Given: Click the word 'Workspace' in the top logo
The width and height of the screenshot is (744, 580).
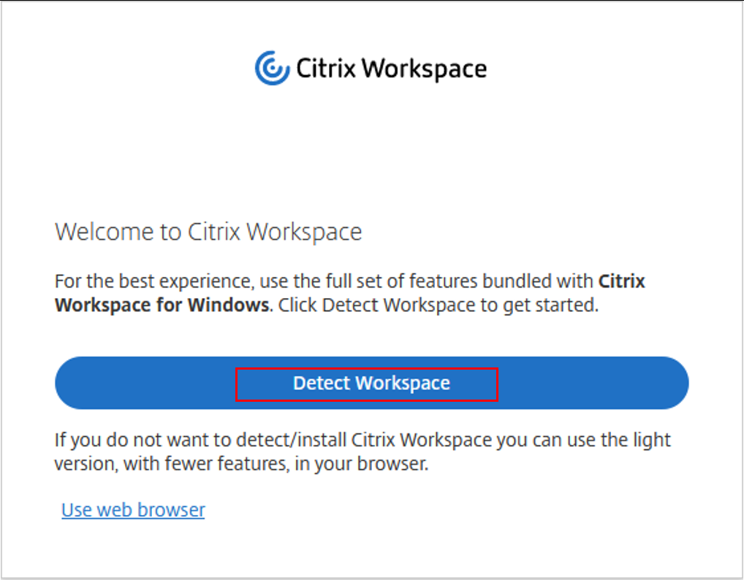Looking at the screenshot, I should click(424, 69).
